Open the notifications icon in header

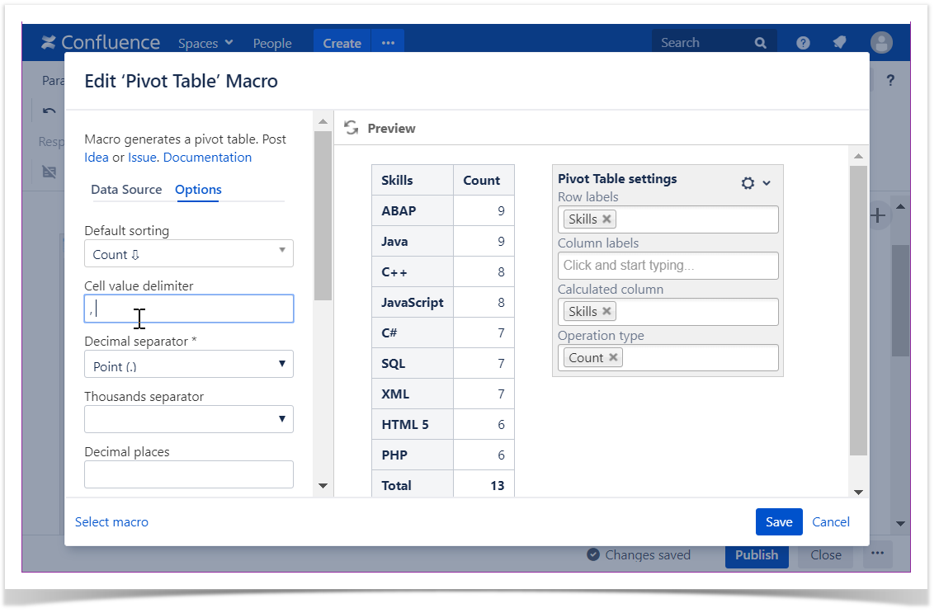click(839, 43)
